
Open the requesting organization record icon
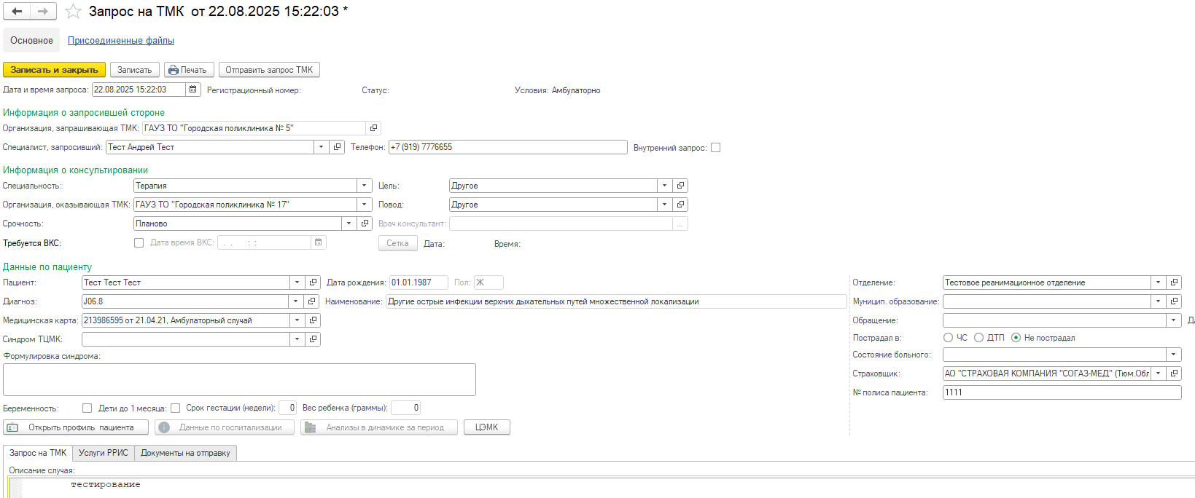point(373,128)
